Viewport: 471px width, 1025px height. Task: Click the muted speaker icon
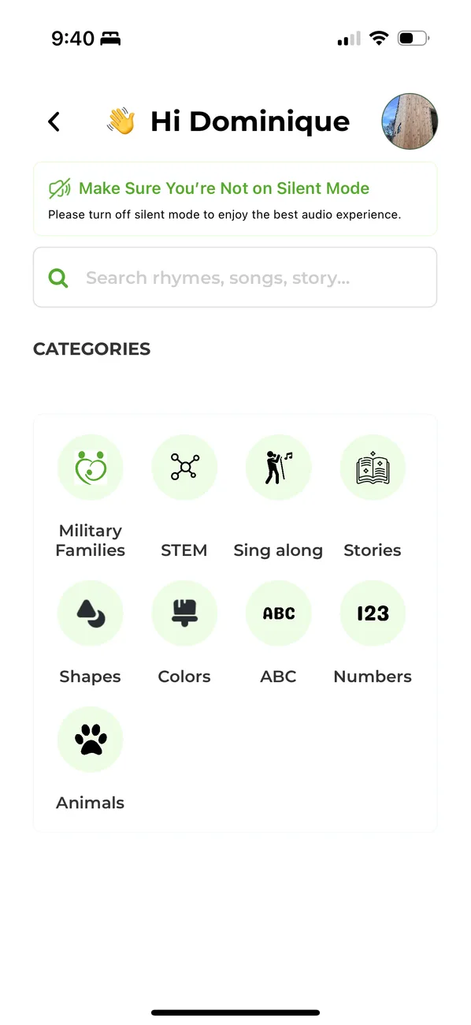(x=60, y=188)
